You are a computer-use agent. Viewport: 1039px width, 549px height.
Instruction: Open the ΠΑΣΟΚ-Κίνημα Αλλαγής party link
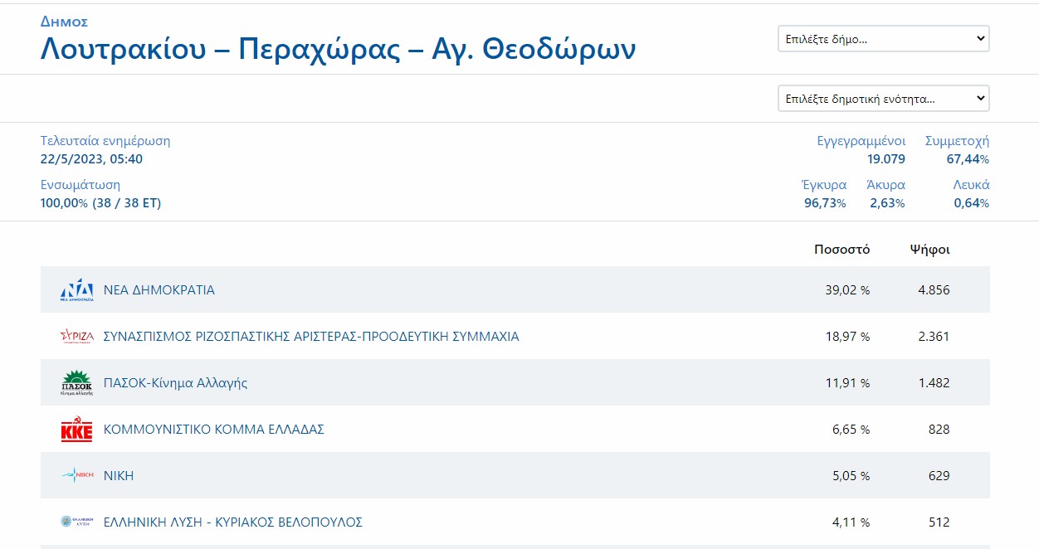175,383
